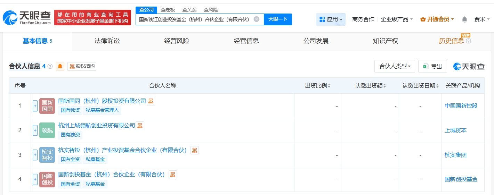Click the TianYanCha logo in the header
494x195 pixels.
tap(26, 17)
